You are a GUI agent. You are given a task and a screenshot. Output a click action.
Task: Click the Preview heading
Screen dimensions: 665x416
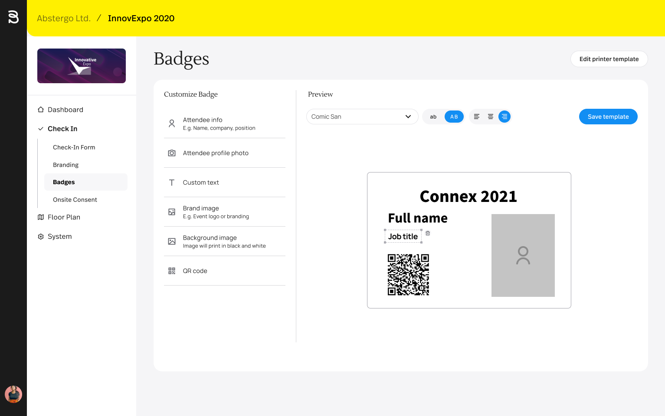[321, 94]
